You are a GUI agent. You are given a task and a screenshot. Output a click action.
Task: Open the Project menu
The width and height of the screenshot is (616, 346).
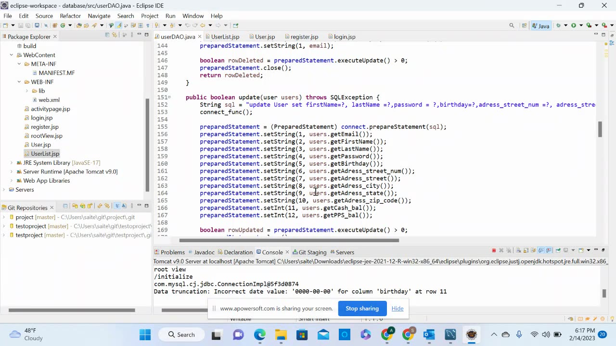[x=150, y=16]
